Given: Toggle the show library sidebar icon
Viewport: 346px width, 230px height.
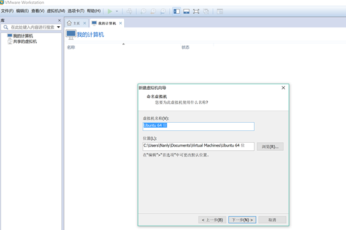Looking at the screenshot, I should click(x=177, y=11).
